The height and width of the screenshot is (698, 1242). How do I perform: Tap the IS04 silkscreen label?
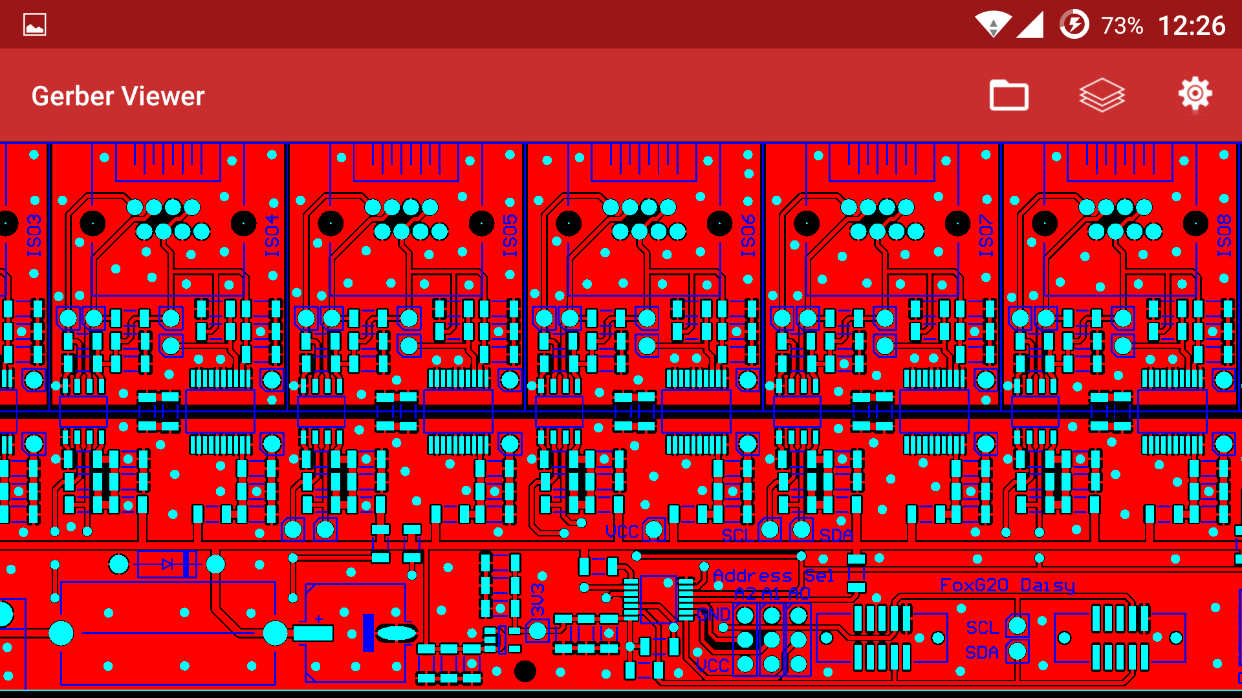point(272,235)
